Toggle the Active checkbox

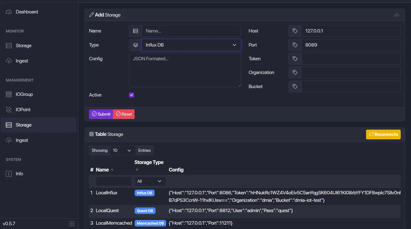(x=131, y=95)
